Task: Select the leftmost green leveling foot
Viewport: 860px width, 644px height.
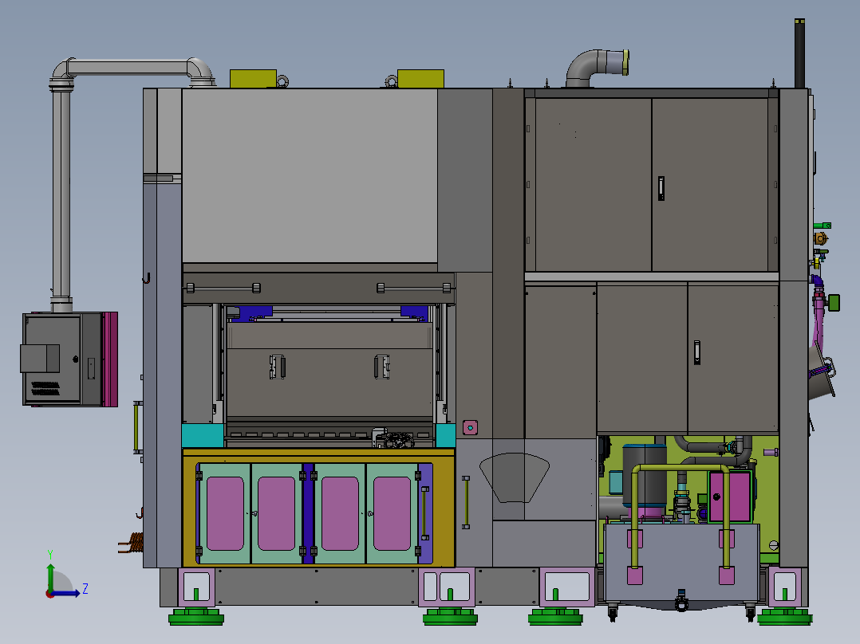Action: 195,617
